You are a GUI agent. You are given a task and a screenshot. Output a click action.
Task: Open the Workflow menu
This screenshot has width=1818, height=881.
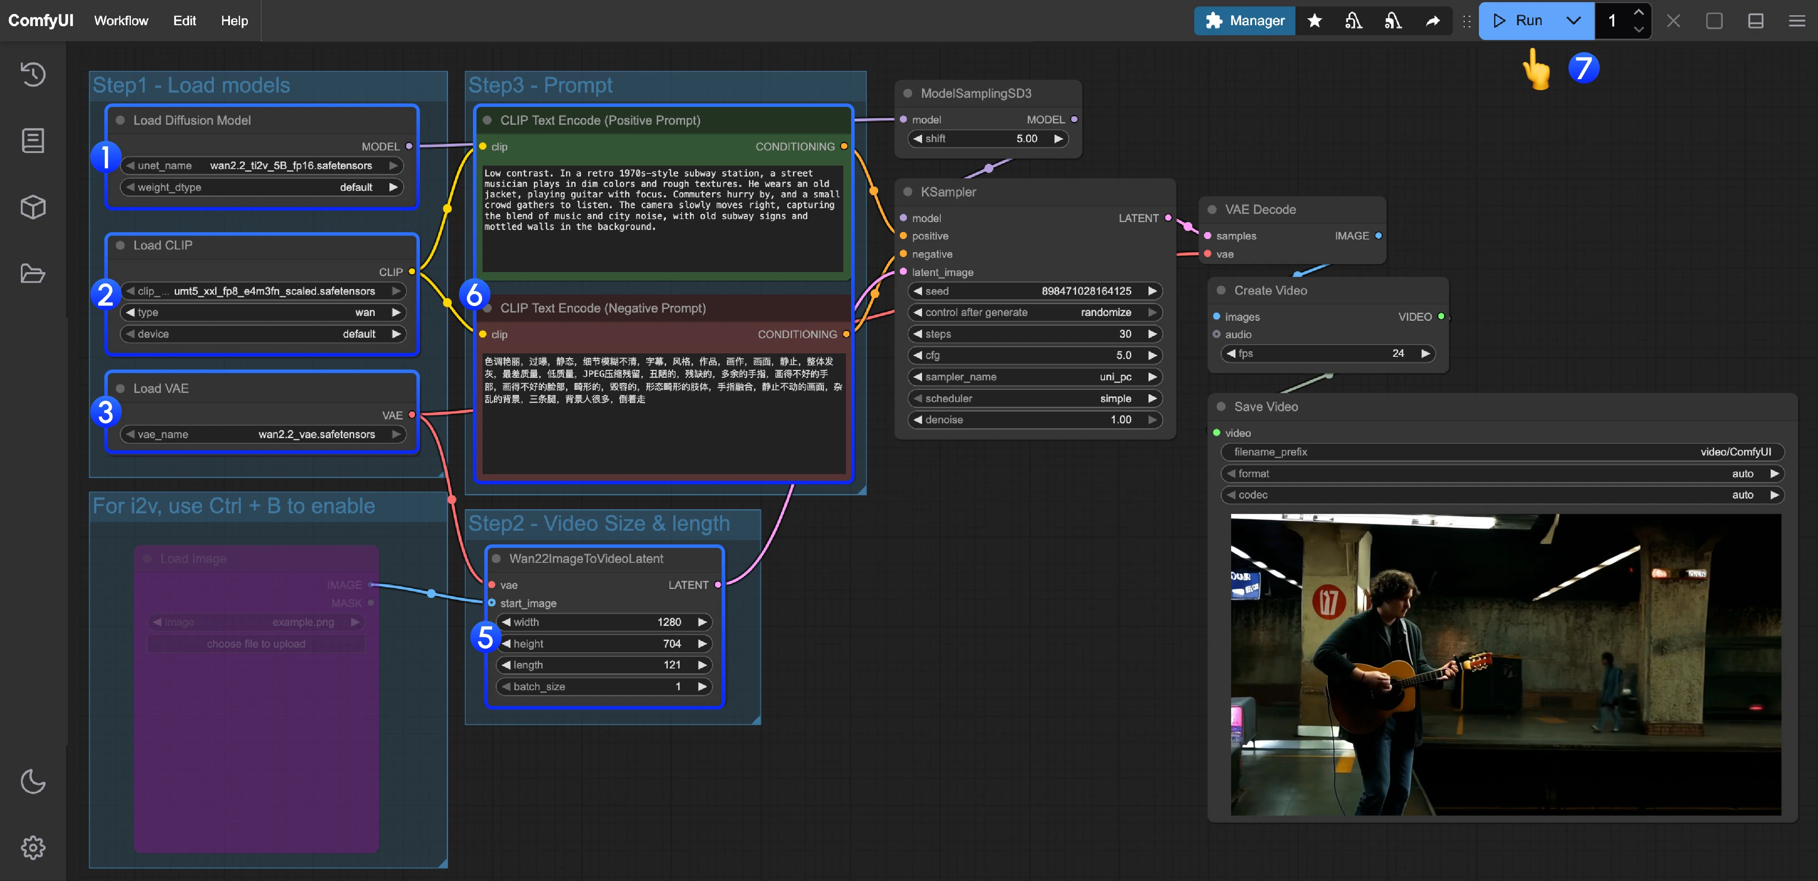[121, 20]
